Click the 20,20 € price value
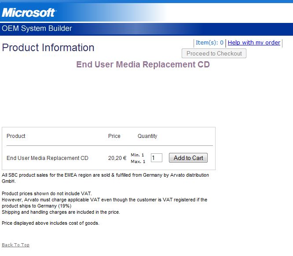 tap(117, 158)
